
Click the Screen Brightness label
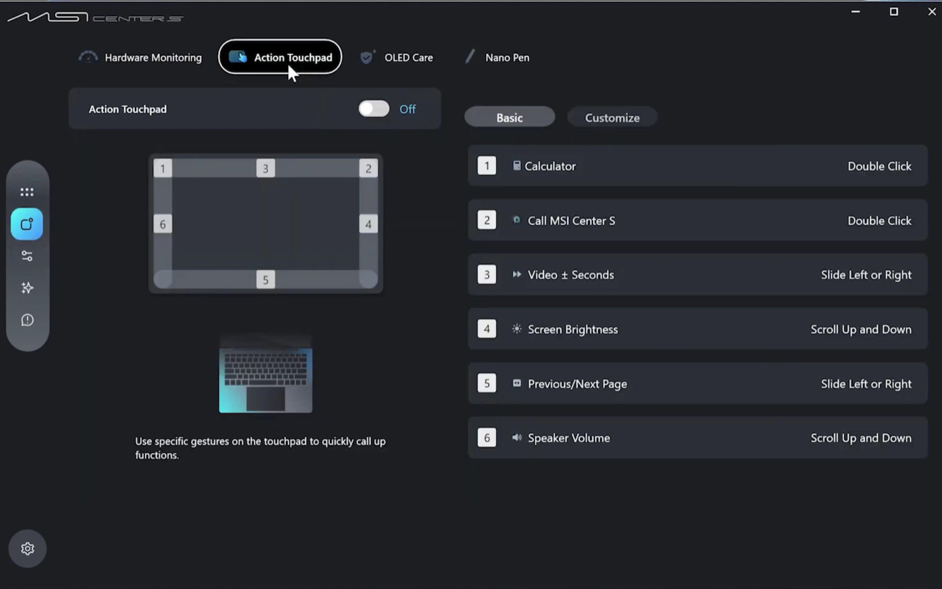(573, 329)
